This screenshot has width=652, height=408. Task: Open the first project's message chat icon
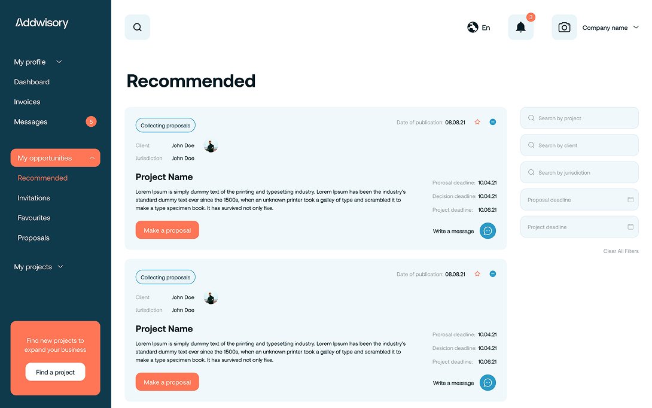pyautogui.click(x=488, y=231)
